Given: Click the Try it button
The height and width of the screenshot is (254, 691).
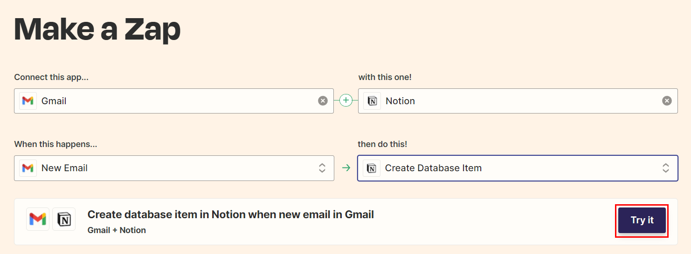Looking at the screenshot, I should point(642,221).
